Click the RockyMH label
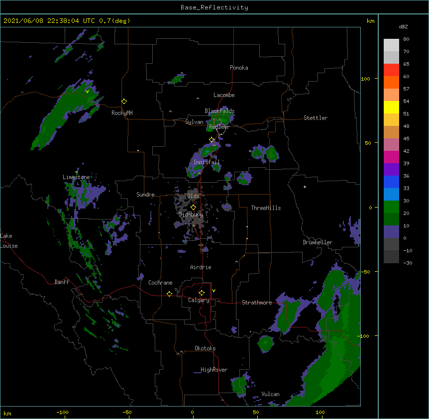This screenshot has width=429, height=419. pyautogui.click(x=122, y=113)
